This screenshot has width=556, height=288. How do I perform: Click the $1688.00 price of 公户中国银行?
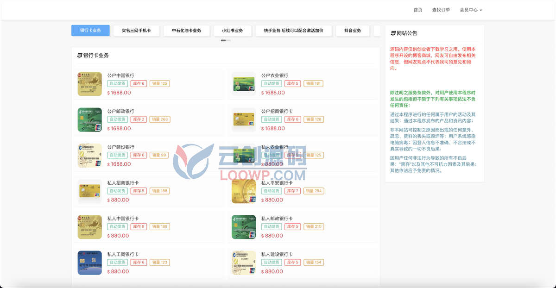click(x=119, y=93)
